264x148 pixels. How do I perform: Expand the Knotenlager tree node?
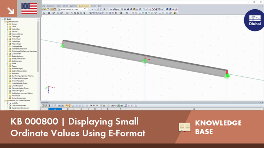(8, 39)
